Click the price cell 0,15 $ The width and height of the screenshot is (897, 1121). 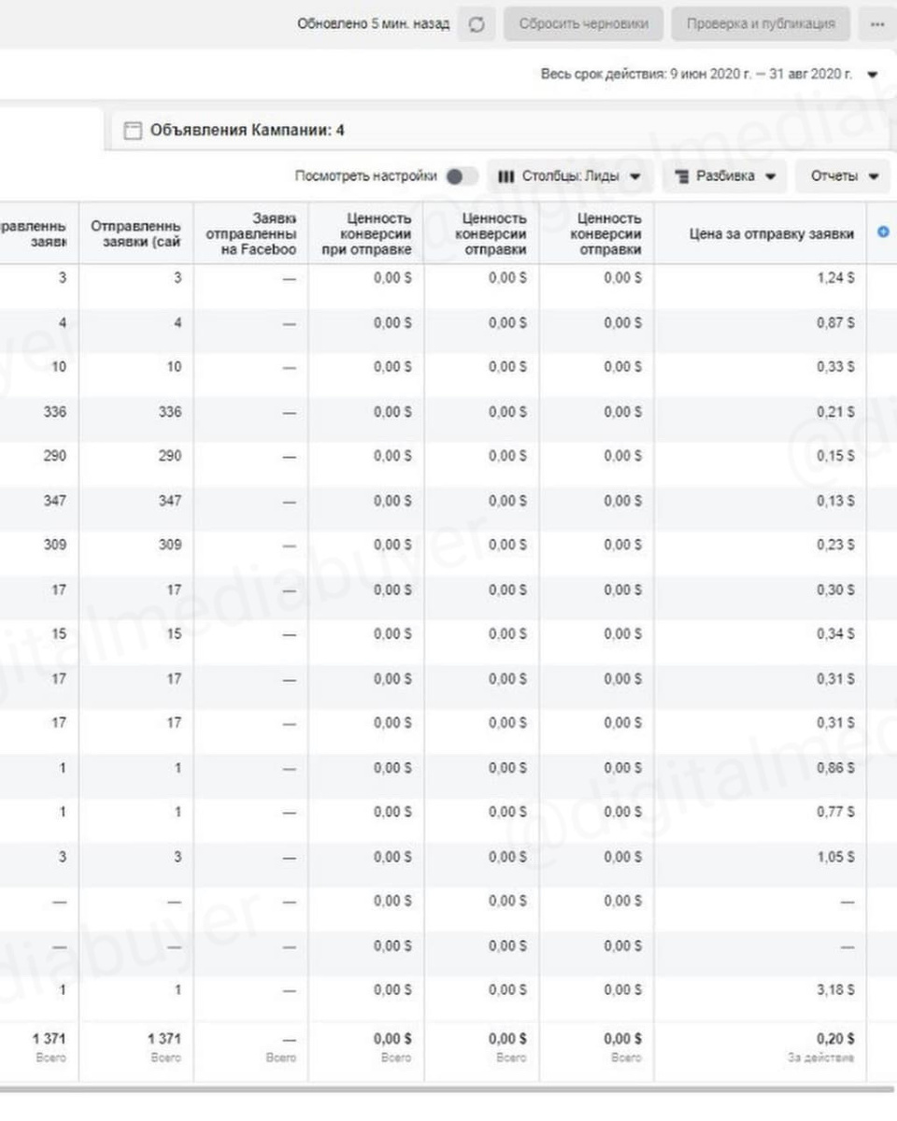click(835, 456)
